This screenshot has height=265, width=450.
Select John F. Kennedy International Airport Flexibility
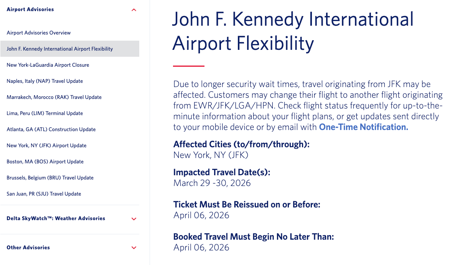59,49
